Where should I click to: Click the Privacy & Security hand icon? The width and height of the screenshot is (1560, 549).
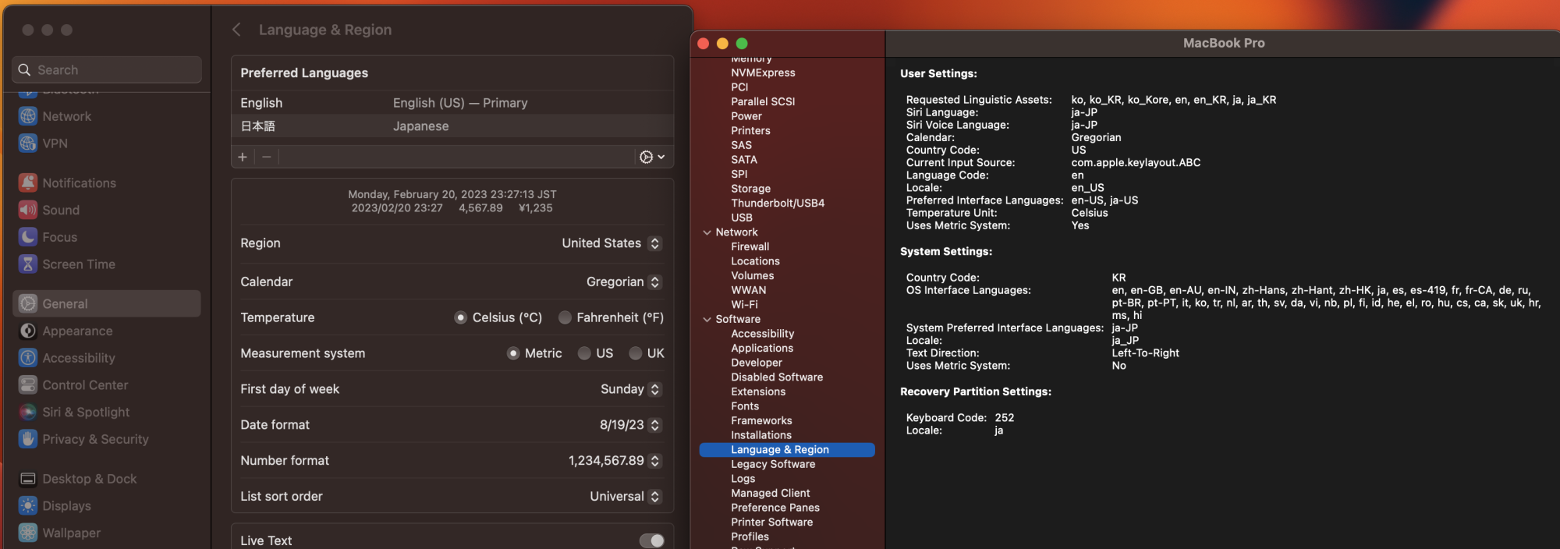pos(28,439)
